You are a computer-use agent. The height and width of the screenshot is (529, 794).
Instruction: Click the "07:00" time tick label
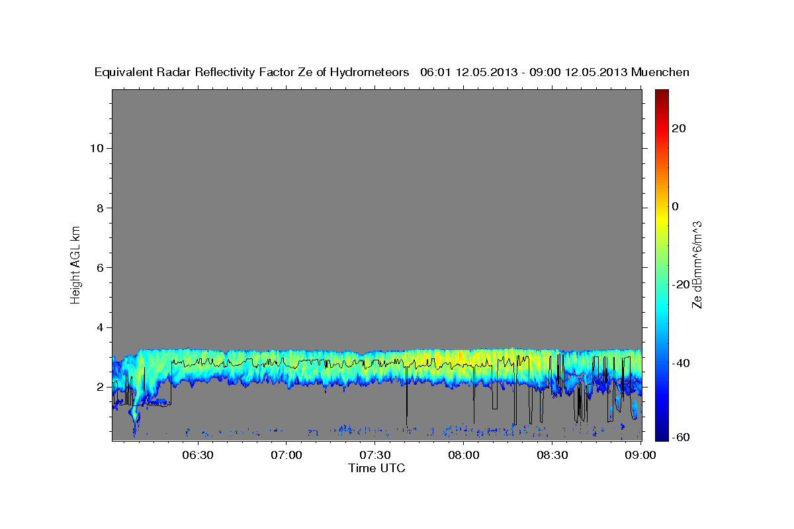coord(287,455)
